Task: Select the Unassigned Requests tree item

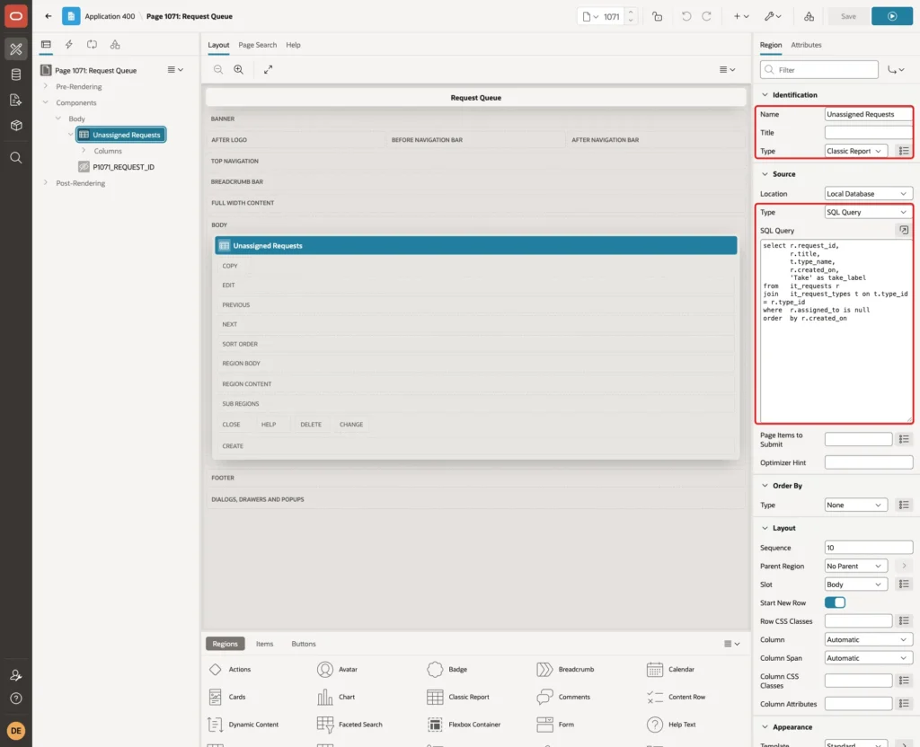Action: click(x=121, y=135)
